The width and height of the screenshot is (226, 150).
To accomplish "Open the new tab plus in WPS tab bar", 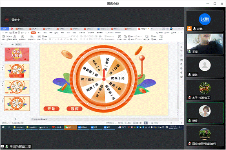I will (x=152, y=29).
